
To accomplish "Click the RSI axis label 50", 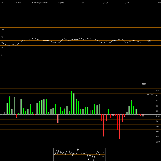I will 2,42.
